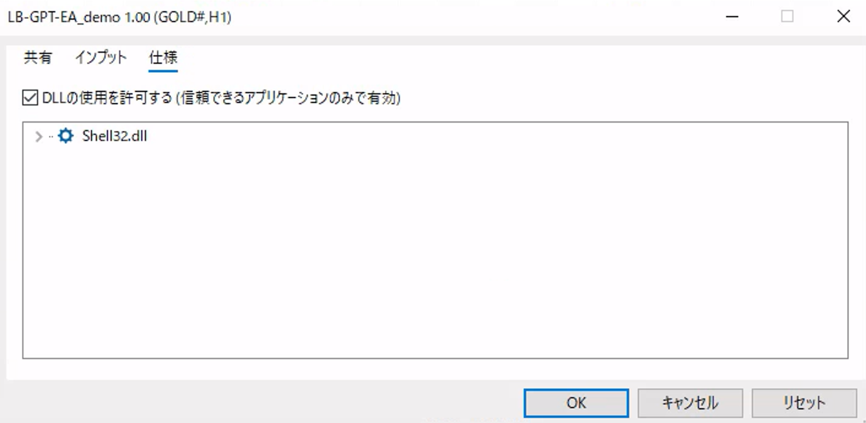
Task: Close the dialog with the X icon
Action: 843,17
